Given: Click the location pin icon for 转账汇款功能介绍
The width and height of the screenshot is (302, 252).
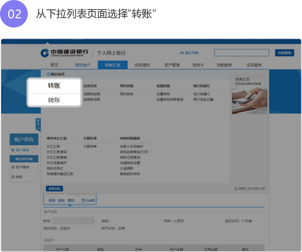Looking at the screenshot, I should 236,189.
